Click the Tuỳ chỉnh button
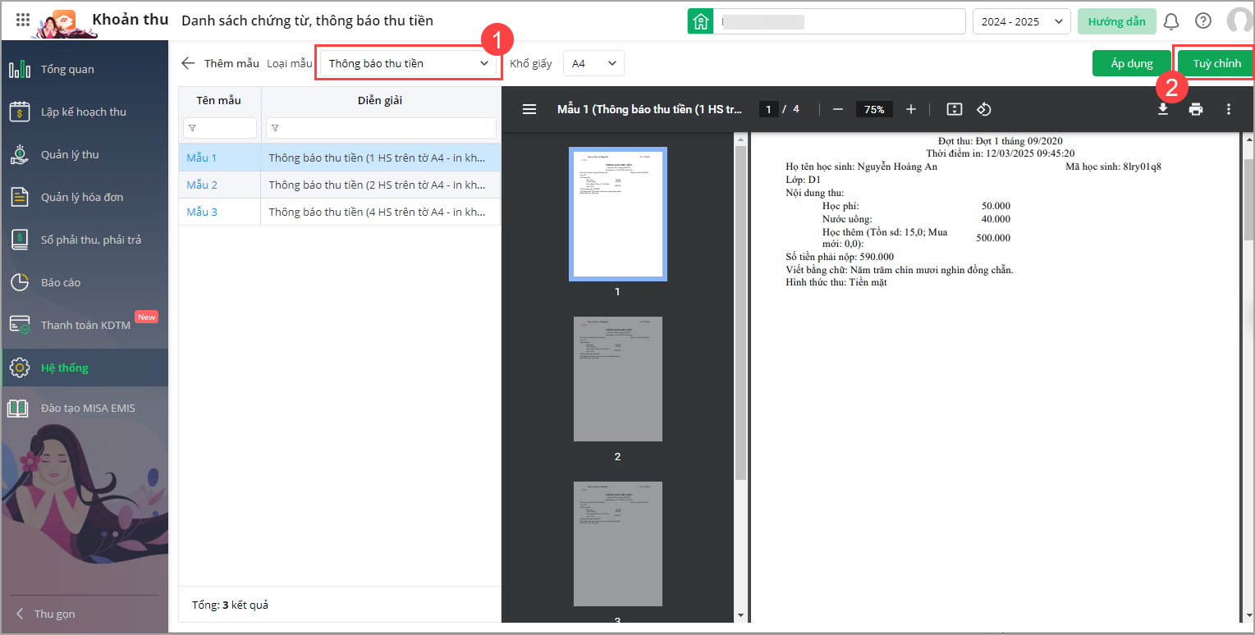 tap(1216, 63)
